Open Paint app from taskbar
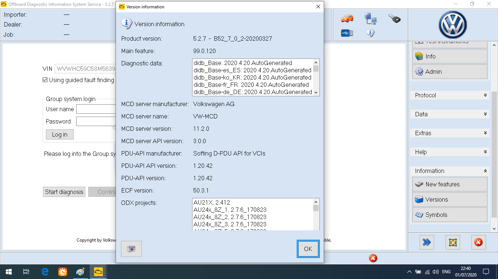 (80, 272)
